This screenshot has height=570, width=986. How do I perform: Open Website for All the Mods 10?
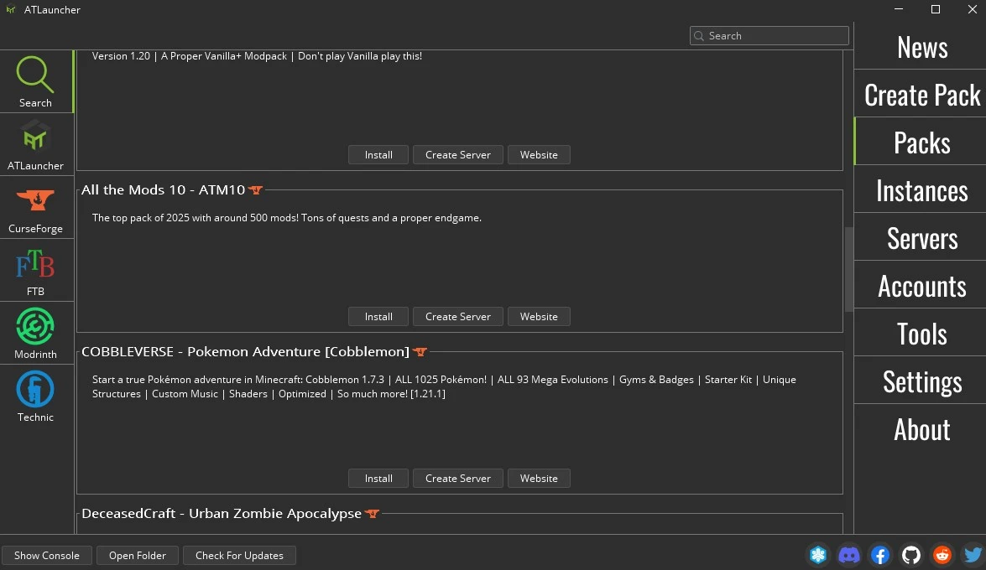click(x=539, y=317)
